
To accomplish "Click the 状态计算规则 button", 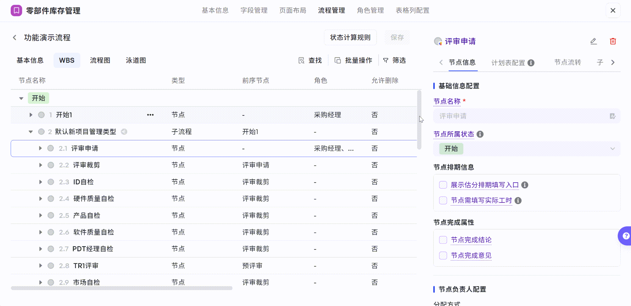I will coord(350,38).
